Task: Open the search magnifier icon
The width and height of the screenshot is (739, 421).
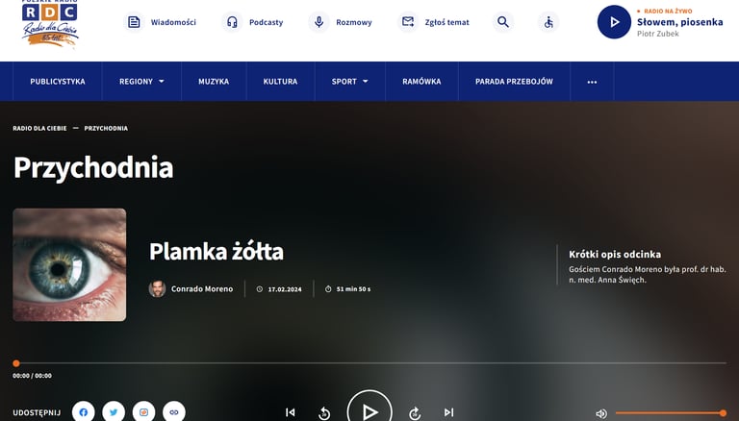Action: click(x=503, y=22)
